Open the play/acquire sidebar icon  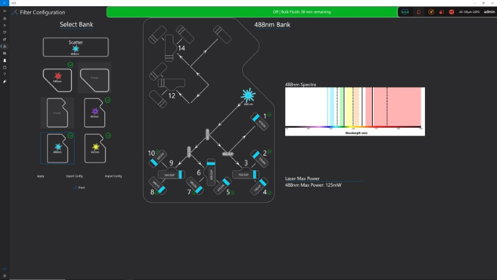click(4, 26)
